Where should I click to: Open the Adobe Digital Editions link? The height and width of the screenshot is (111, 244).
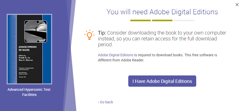[x=115, y=55]
